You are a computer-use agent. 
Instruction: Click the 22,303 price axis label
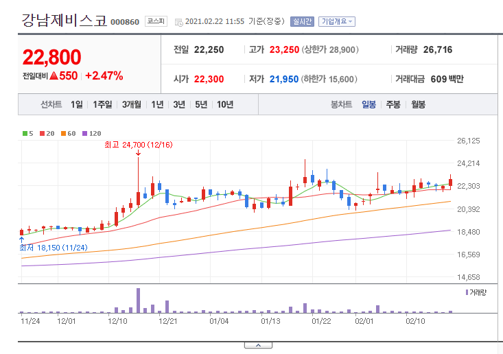click(469, 186)
